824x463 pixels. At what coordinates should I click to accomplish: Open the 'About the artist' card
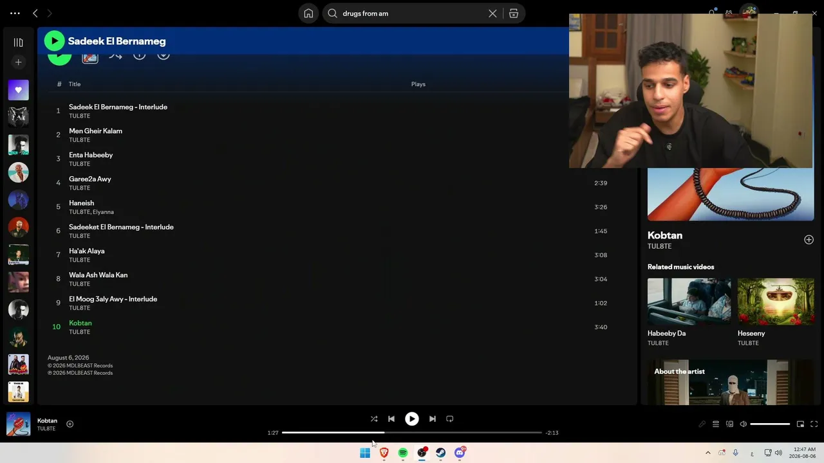731,383
